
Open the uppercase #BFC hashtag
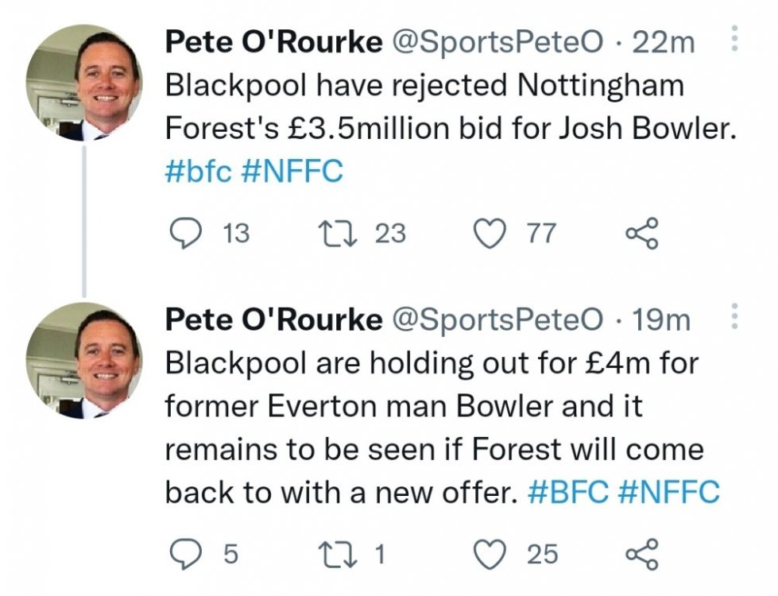(567, 493)
